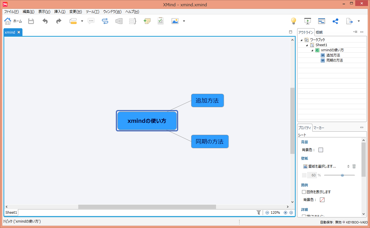Click the properties panel scroll down arrow
The width and height of the screenshot is (370, 228).
pyautogui.click(x=363, y=214)
